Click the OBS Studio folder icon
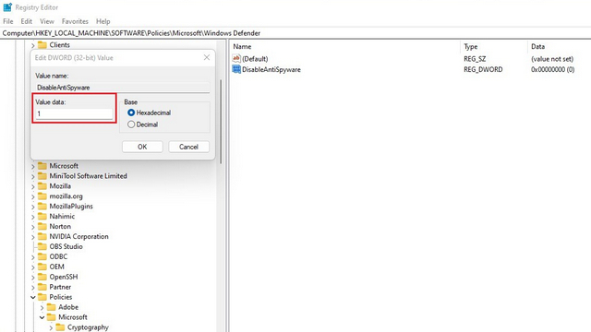The height and width of the screenshot is (332, 591). (x=42, y=246)
